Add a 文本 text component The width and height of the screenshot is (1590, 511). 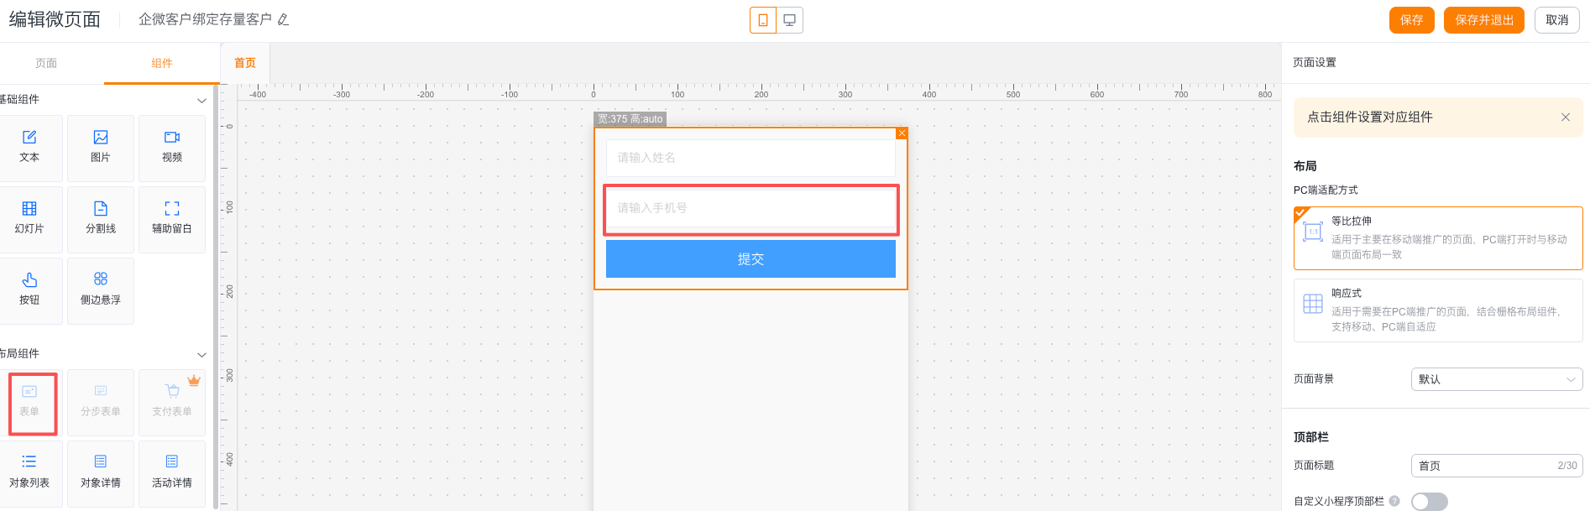tap(29, 147)
